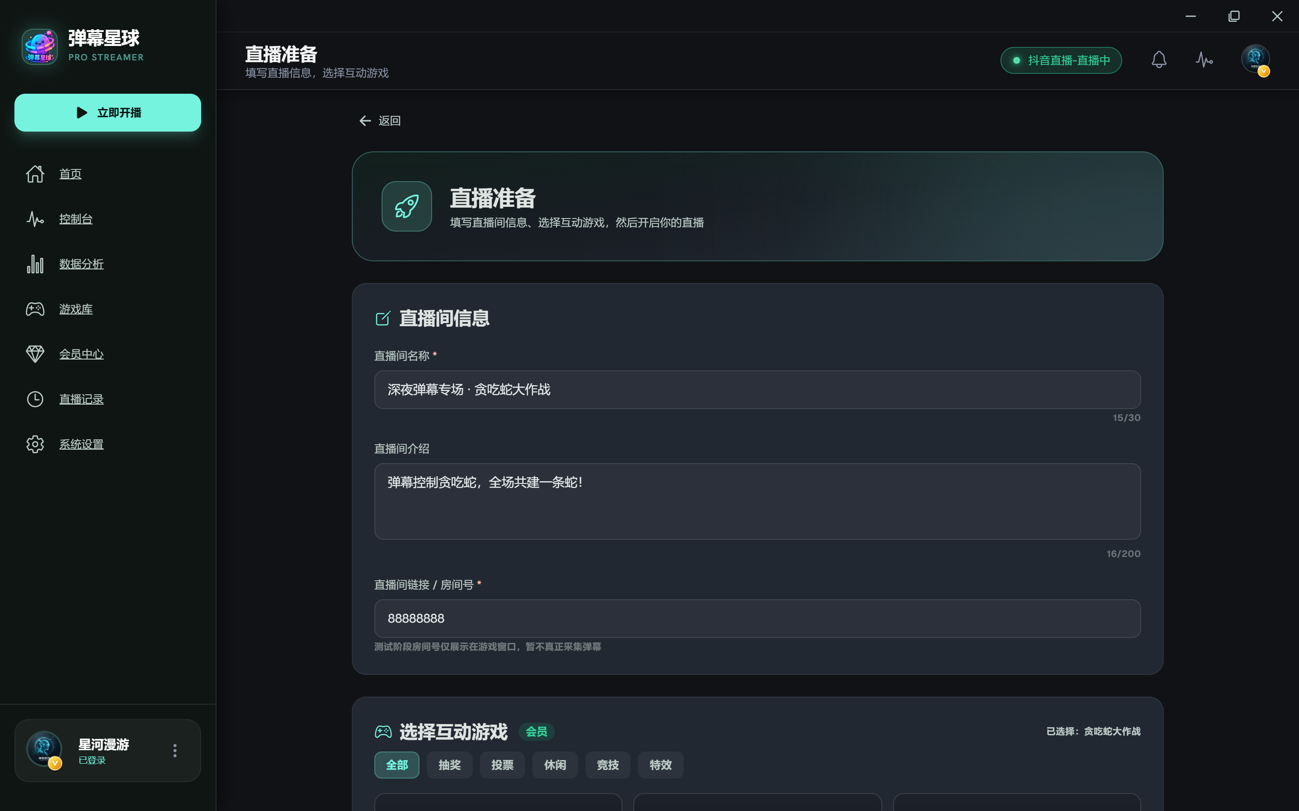Click the 16/200 character counter text

(x=1123, y=554)
